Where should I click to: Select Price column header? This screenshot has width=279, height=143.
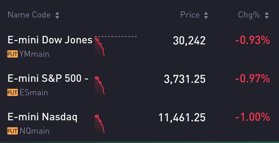[190, 15]
